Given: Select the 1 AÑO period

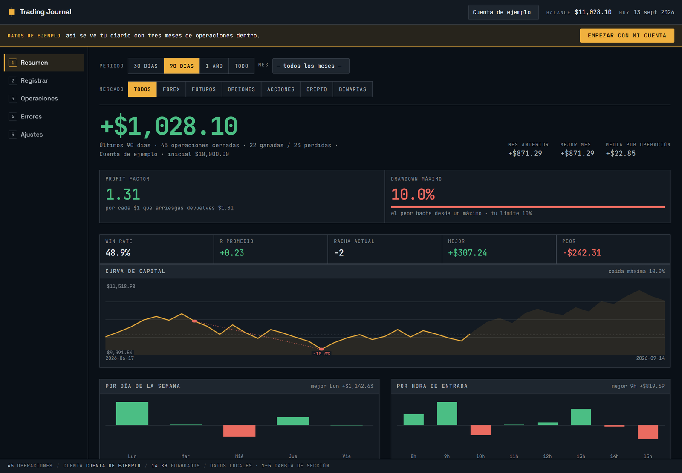Looking at the screenshot, I should click(x=214, y=66).
